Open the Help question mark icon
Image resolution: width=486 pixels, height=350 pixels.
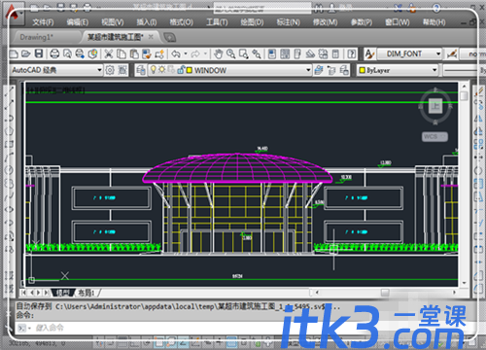click(351, 53)
